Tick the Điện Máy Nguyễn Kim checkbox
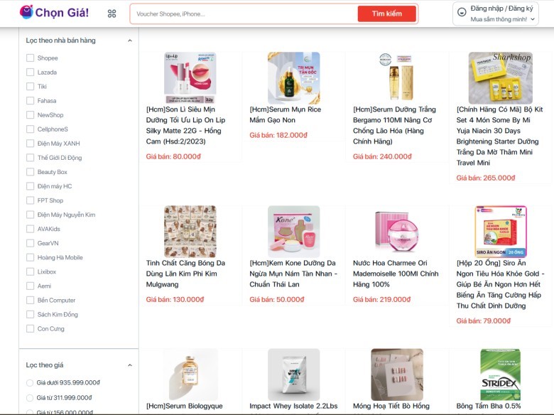Screen dimensions: 554x415 pos(30,215)
